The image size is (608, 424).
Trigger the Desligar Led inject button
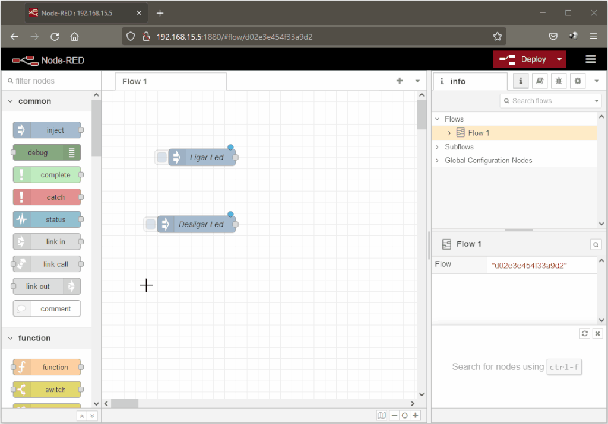click(x=150, y=224)
